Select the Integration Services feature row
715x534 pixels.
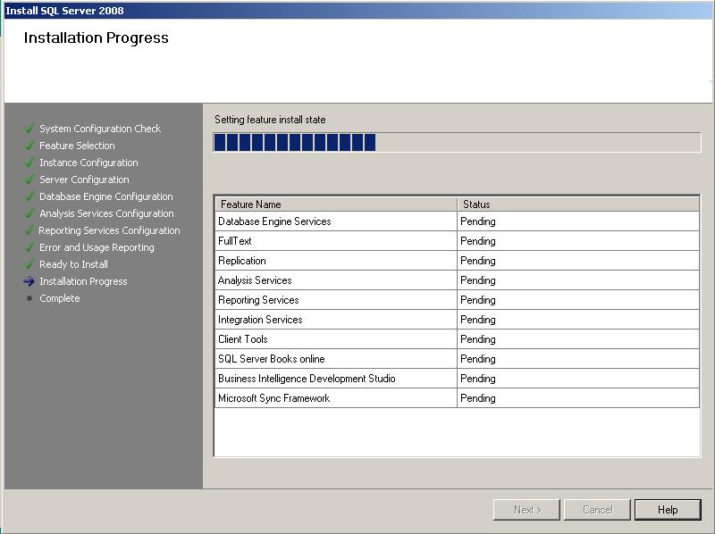457,320
